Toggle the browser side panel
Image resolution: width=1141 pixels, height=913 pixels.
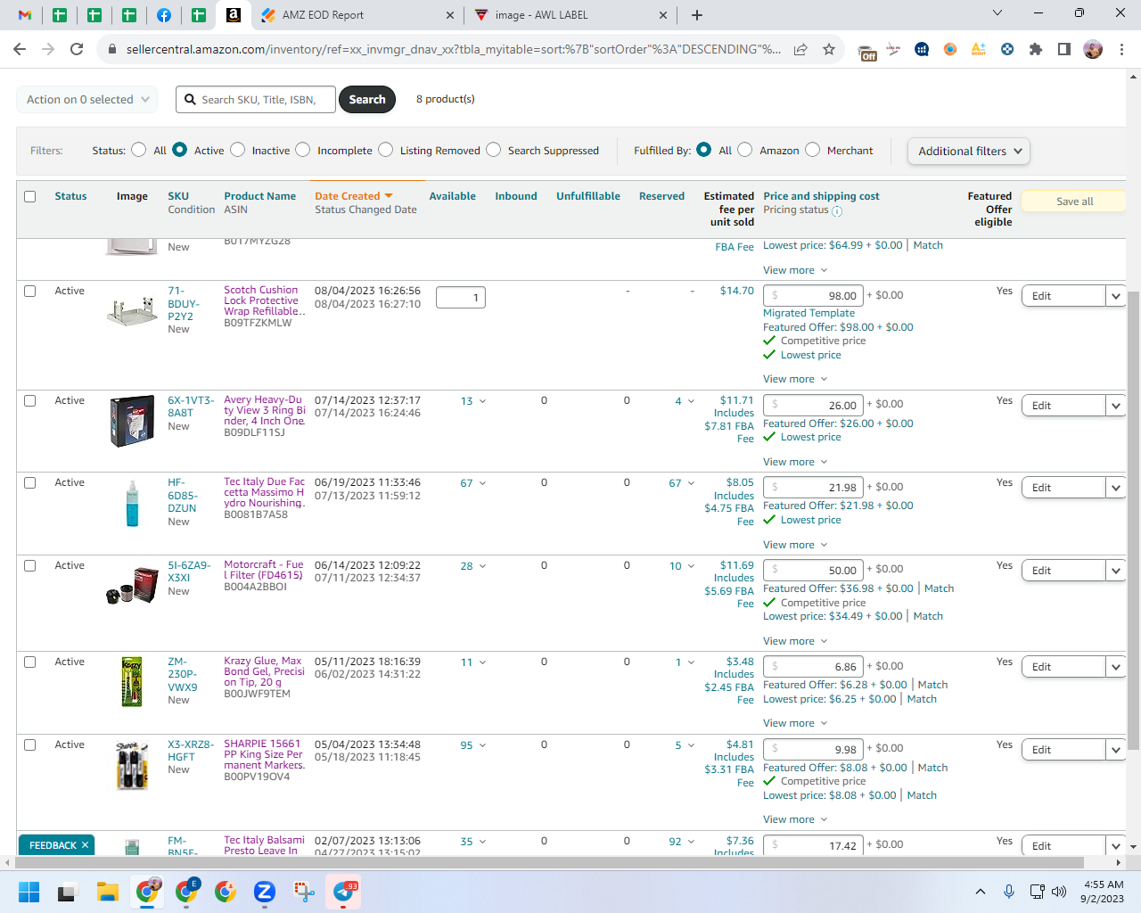[1064, 49]
